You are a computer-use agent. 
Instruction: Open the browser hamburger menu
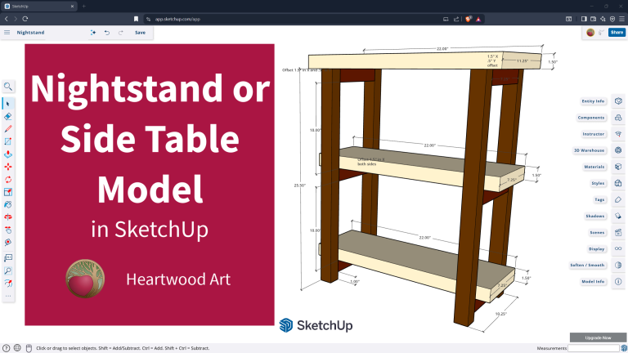click(621, 19)
